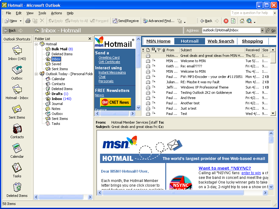Switch to the Web Search tab
The height and width of the screenshot is (209, 279).
click(221, 41)
